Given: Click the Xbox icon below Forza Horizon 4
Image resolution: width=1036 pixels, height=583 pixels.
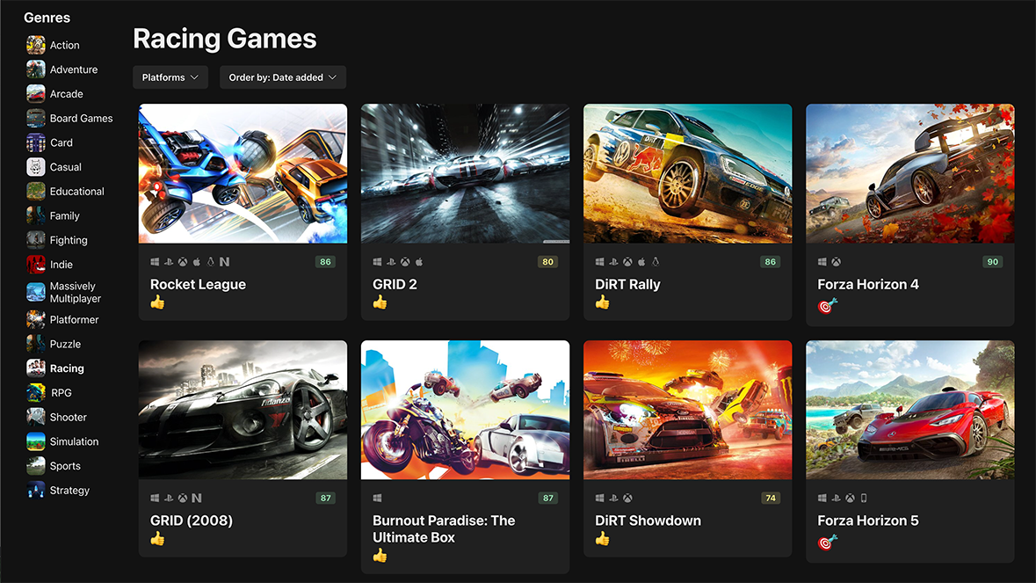Looking at the screenshot, I should [x=836, y=261].
